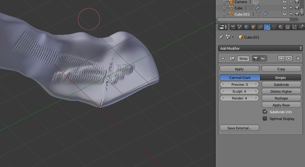Open the Physics properties tab
This screenshot has width=305, height=167.
[302, 27]
